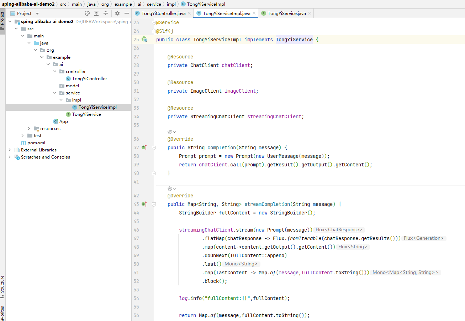Click line number 46 in gutter
Viewport: 465px width, 321px height.
tap(136, 230)
